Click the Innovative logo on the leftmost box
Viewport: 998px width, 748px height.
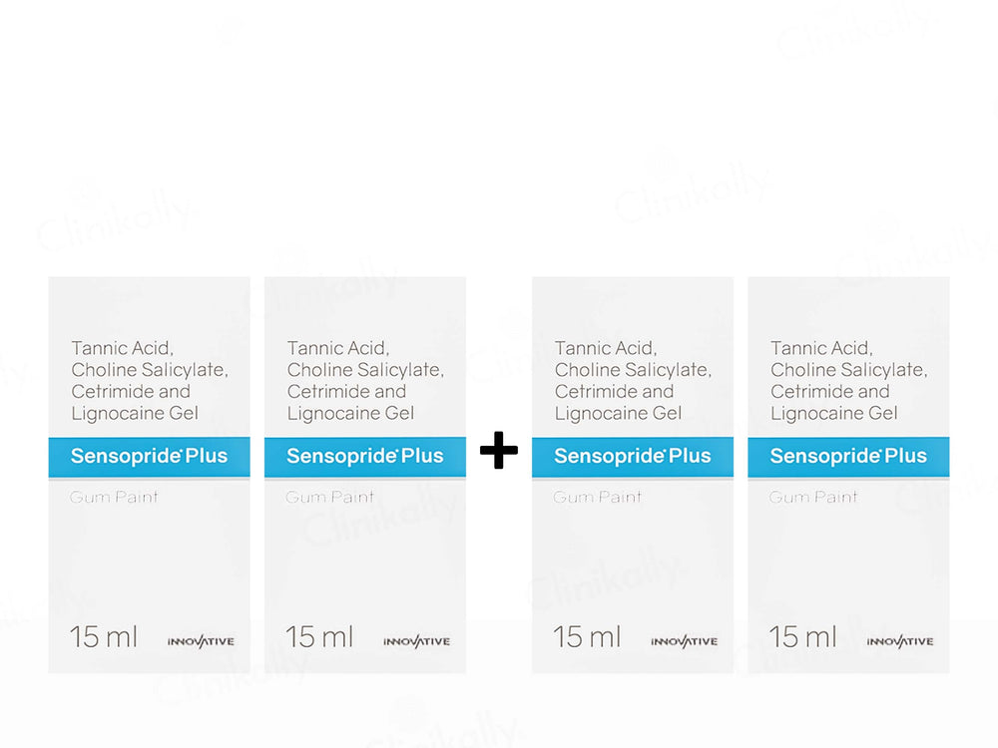point(201,641)
